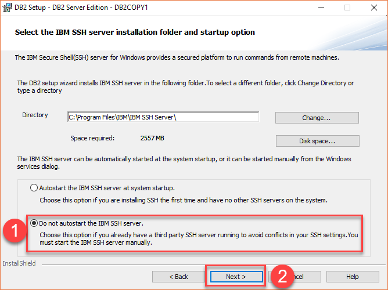Screen dimensions: 388x290
Task: Select Do not autostart the IBM SSH server
Action: coord(34,223)
